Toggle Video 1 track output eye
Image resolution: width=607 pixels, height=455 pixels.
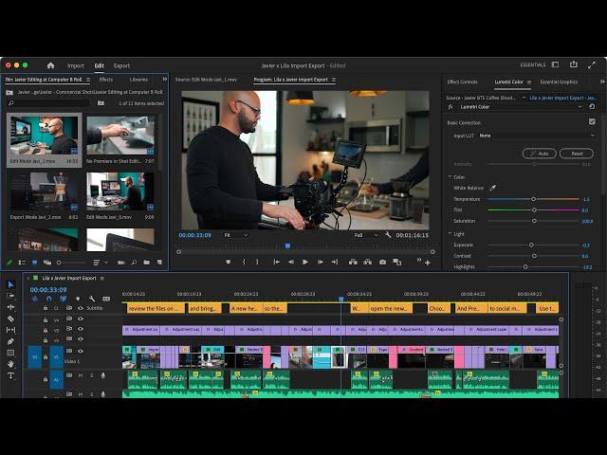tap(81, 352)
